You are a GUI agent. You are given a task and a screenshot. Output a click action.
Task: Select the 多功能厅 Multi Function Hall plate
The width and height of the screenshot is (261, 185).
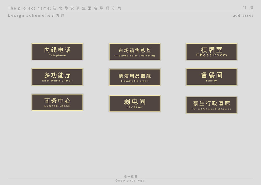point(58,77)
